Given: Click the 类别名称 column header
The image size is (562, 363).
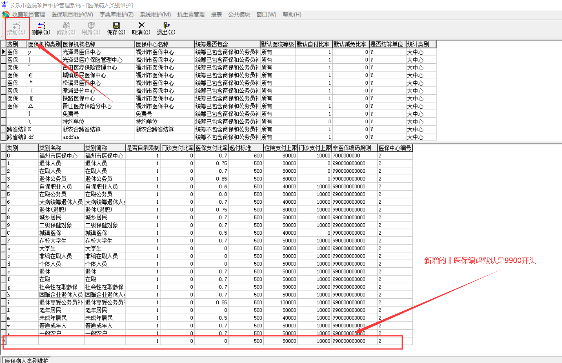Looking at the screenshot, I should 61,148.
